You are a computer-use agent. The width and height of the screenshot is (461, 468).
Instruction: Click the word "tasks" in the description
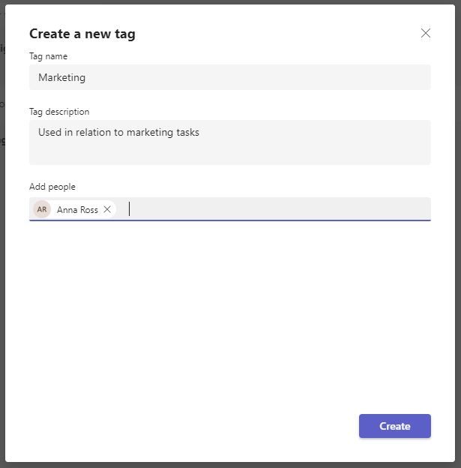[x=186, y=133]
